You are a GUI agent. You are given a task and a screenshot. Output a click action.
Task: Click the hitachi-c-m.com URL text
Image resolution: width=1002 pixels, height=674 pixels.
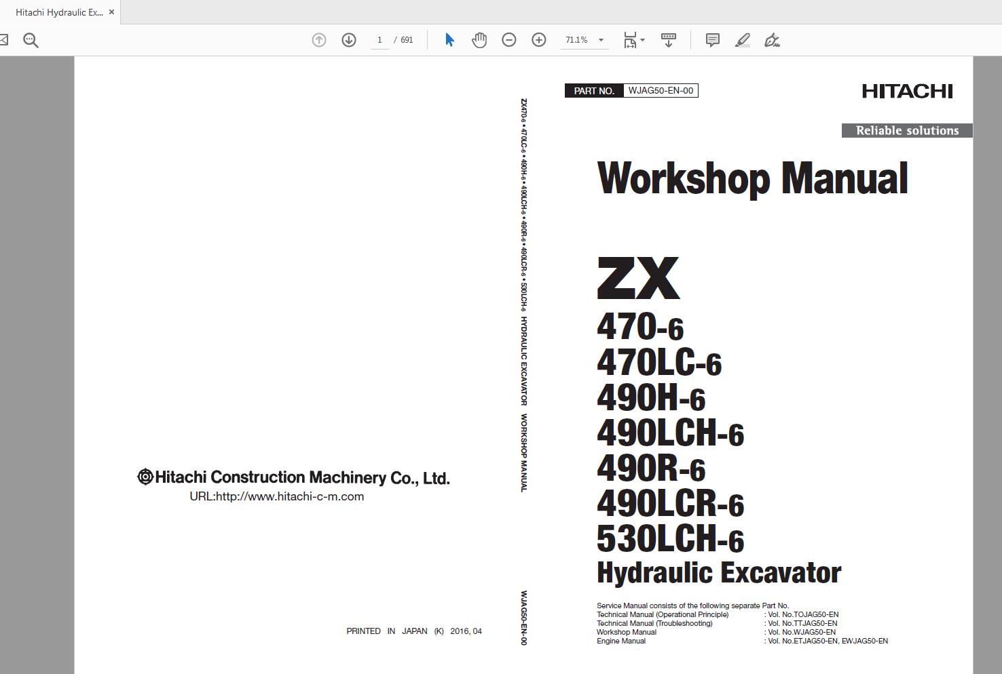pyautogui.click(x=277, y=496)
